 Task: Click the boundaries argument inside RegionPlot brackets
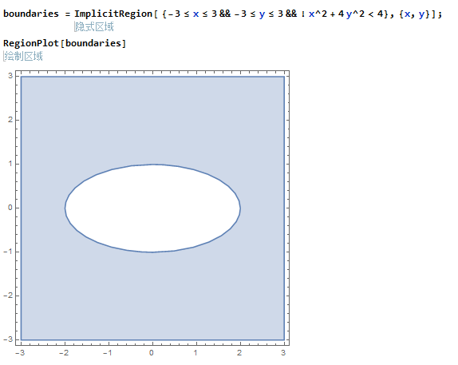(x=93, y=43)
